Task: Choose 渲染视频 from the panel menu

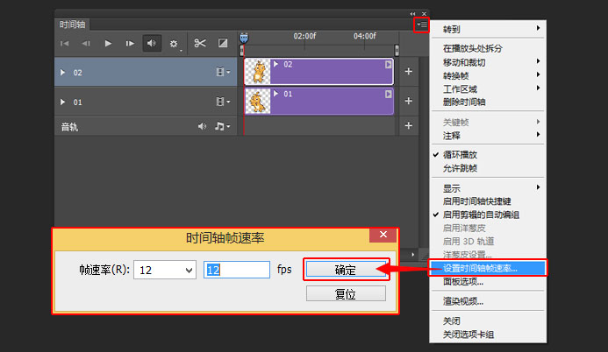Action: pyautogui.click(x=462, y=301)
